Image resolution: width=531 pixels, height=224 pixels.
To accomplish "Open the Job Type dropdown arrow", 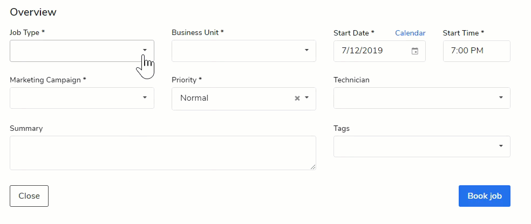I will tap(145, 50).
